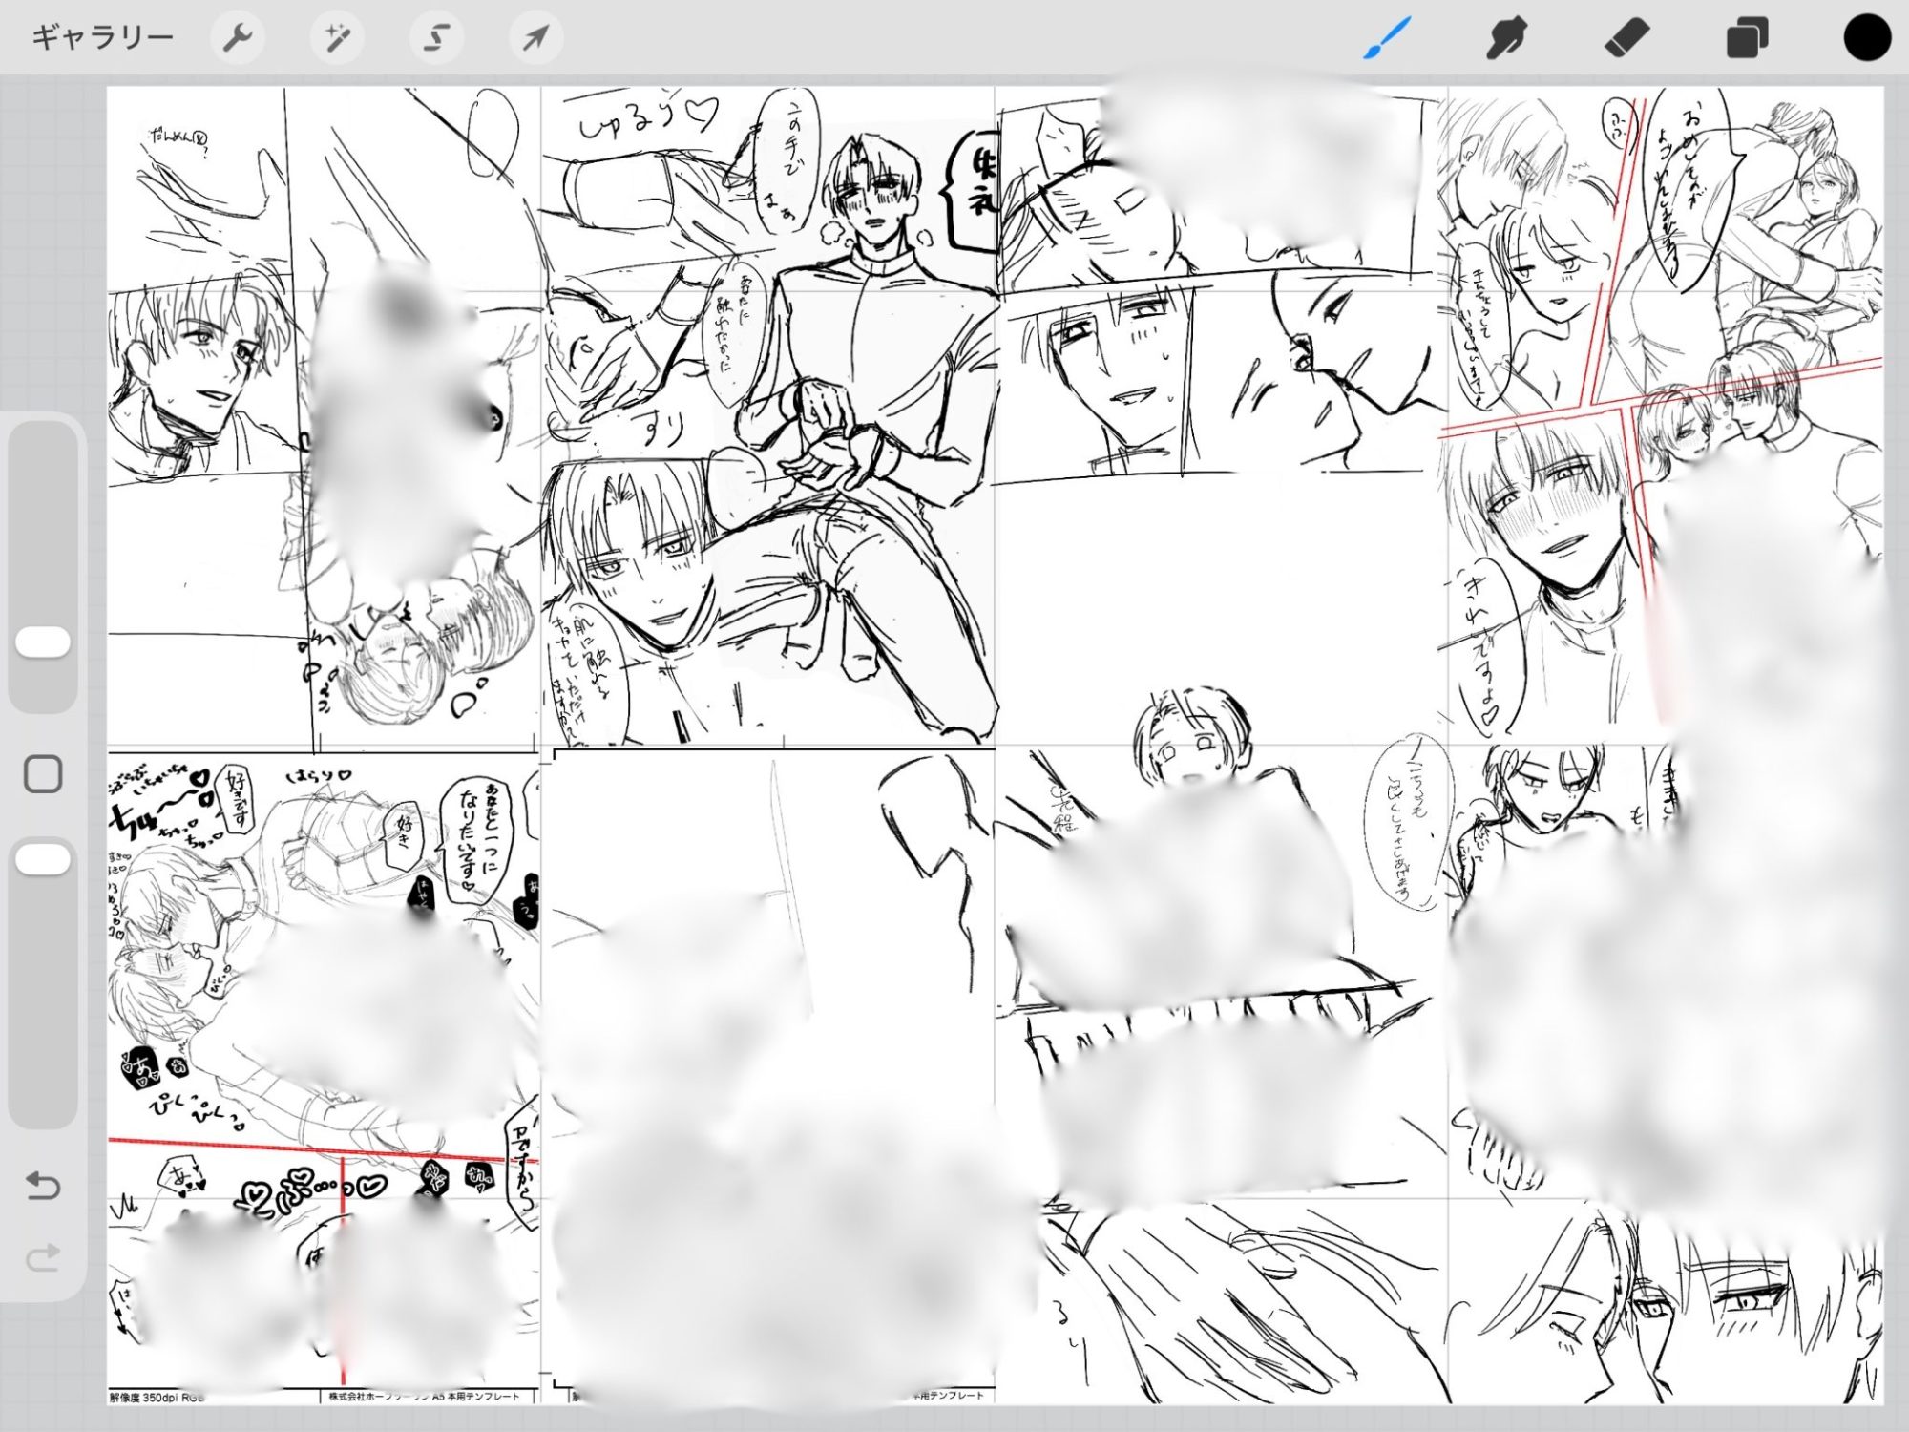The width and height of the screenshot is (1909, 1432).
Task: Tap the undo arrow
Action: 43,1186
